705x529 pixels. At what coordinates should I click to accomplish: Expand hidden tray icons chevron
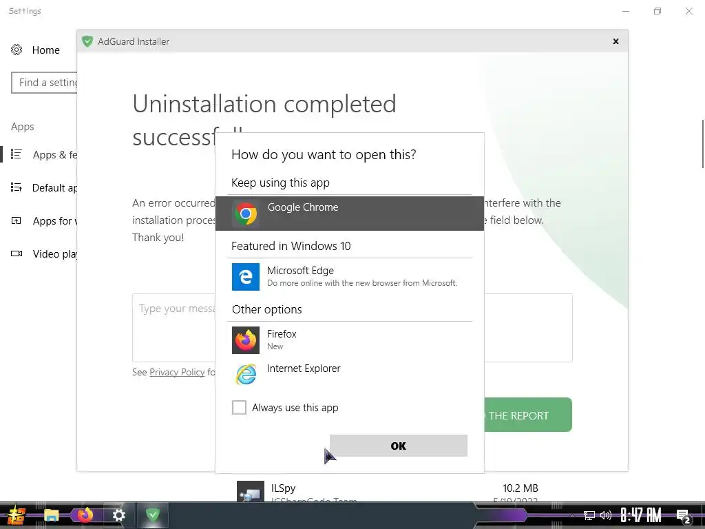pyautogui.click(x=572, y=516)
